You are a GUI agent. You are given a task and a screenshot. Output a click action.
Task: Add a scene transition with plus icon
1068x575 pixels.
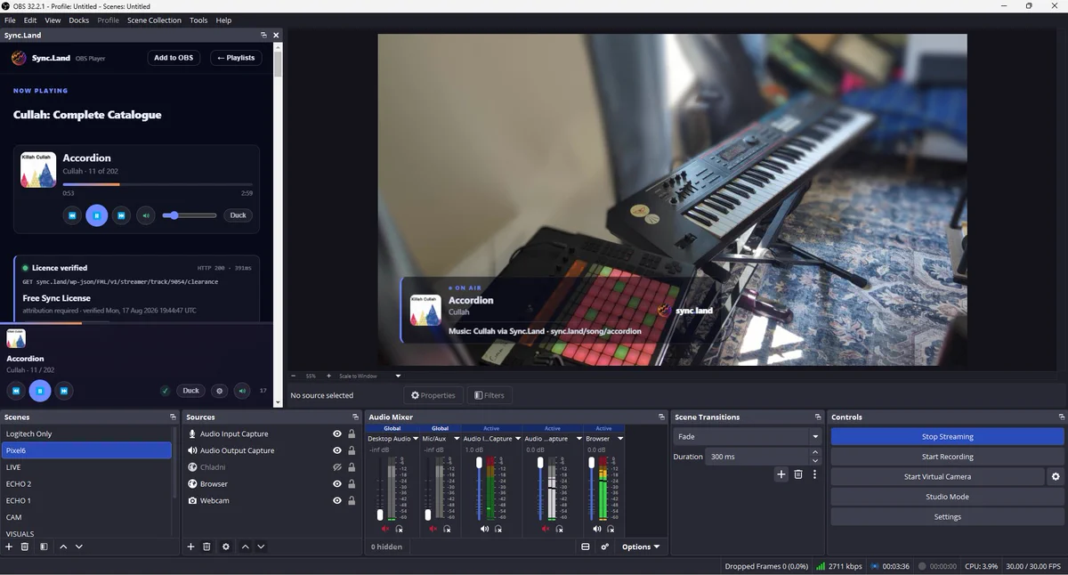pos(781,474)
